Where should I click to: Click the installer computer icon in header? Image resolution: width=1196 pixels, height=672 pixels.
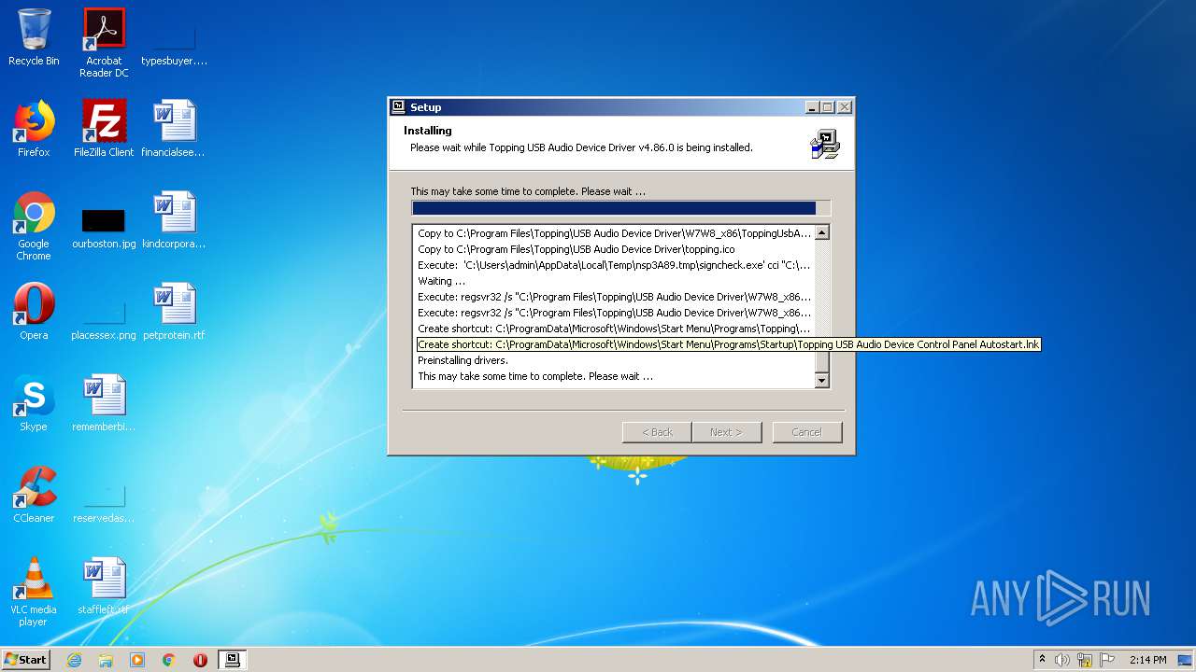825,144
